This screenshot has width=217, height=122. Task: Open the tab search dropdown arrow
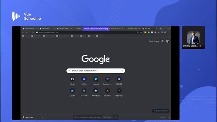tap(169, 28)
